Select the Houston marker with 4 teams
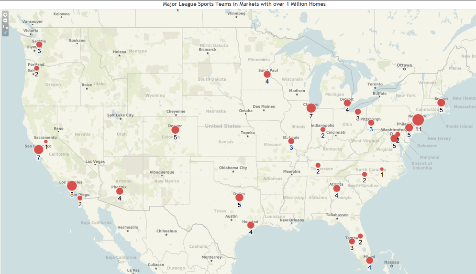The width and height of the screenshot is (476, 274). [251, 225]
